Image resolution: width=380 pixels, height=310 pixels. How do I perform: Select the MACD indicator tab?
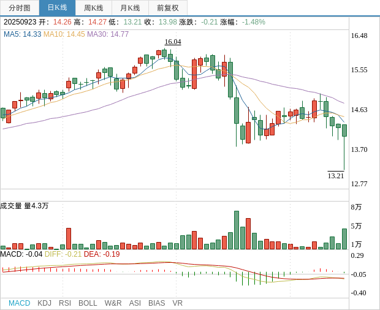pos(20,303)
